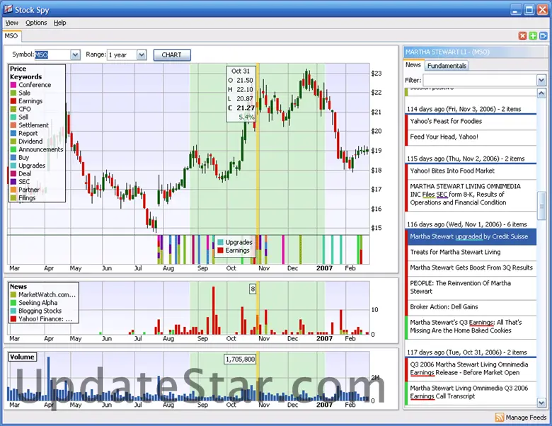
Task: Switch to the Fundamentals tab
Action: pyautogui.click(x=447, y=66)
